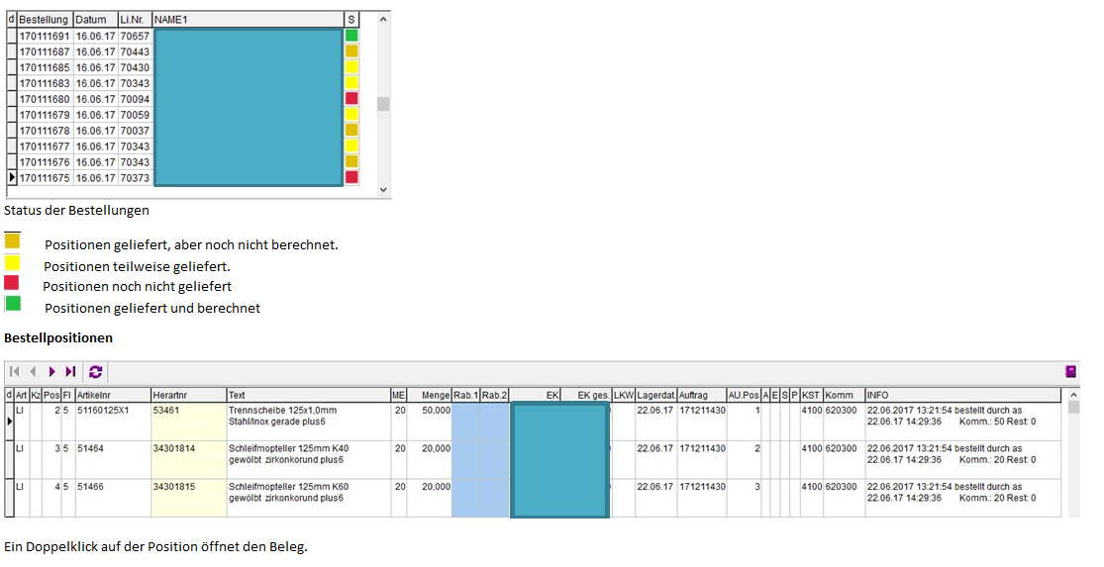This screenshot has width=1104, height=567.
Task: Refresh the Bestellpositionen list
Action: [x=96, y=372]
